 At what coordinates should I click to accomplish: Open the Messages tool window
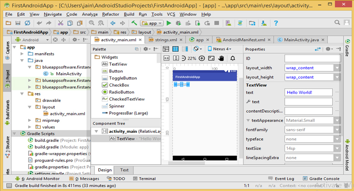point(84,179)
